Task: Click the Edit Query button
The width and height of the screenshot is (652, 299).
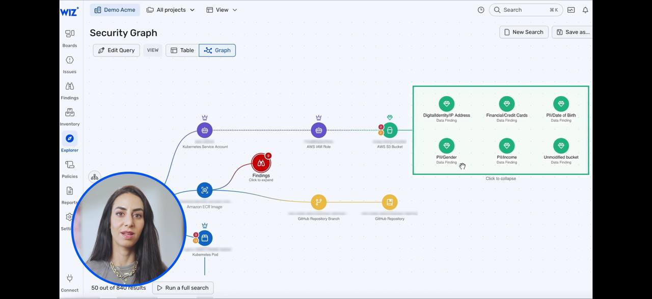Action: click(x=117, y=50)
